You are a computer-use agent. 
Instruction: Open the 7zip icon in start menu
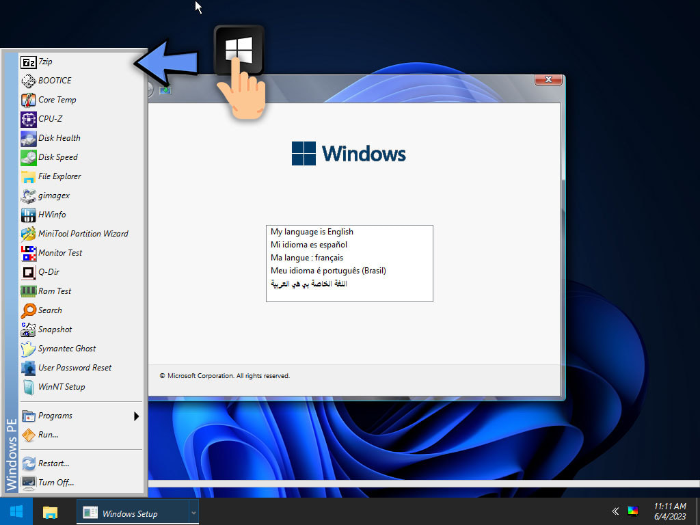coord(28,62)
